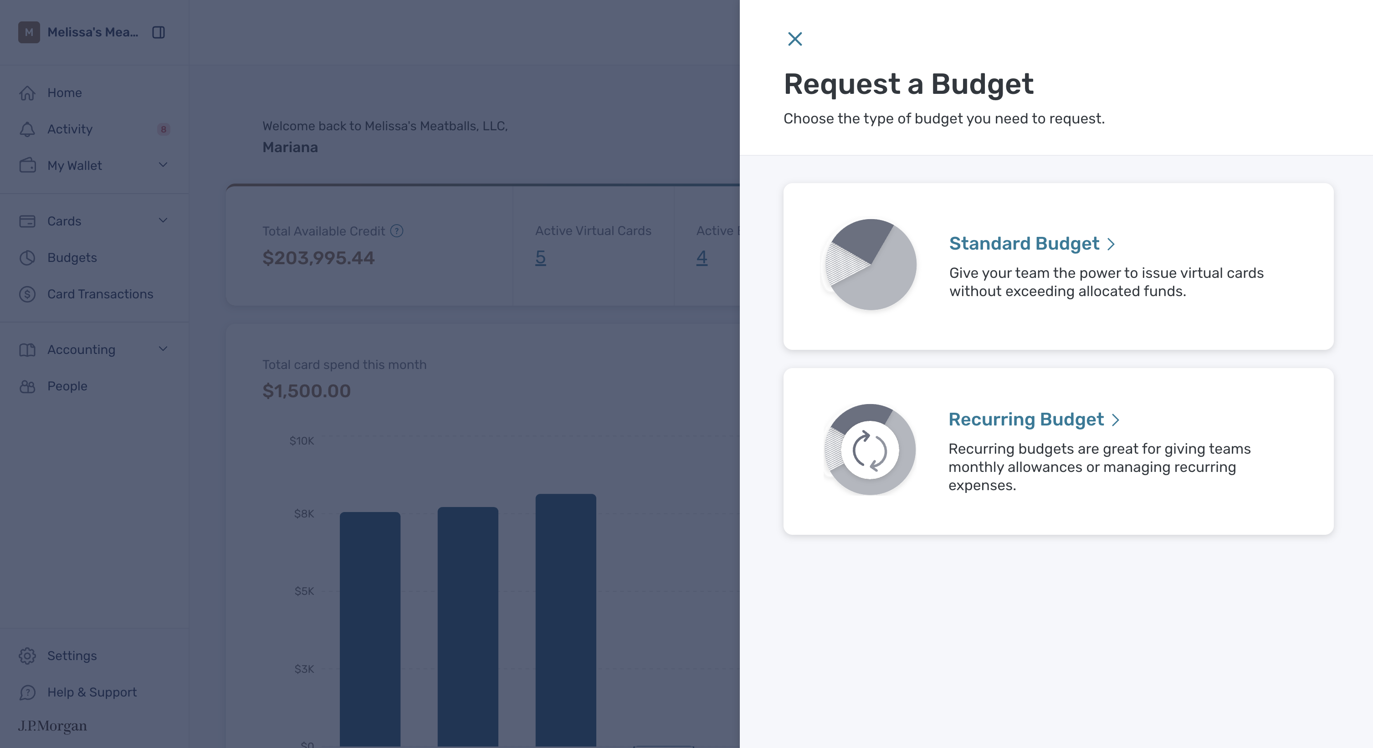
Task: Click the Activity bell icon
Action: click(x=27, y=129)
